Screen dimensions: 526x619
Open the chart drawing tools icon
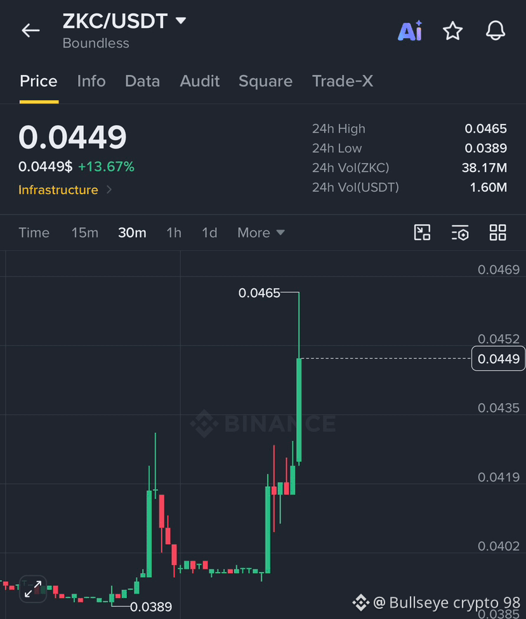[x=422, y=232]
